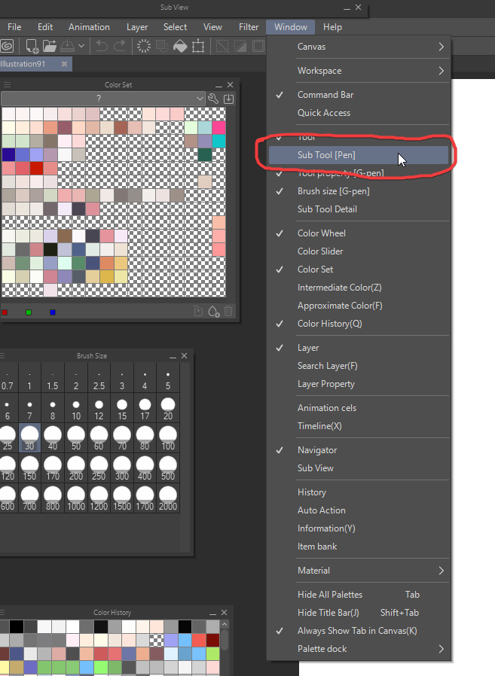This screenshot has height=676, width=495.
Task: Click Timeline(X) menu item
Action: [359, 426]
